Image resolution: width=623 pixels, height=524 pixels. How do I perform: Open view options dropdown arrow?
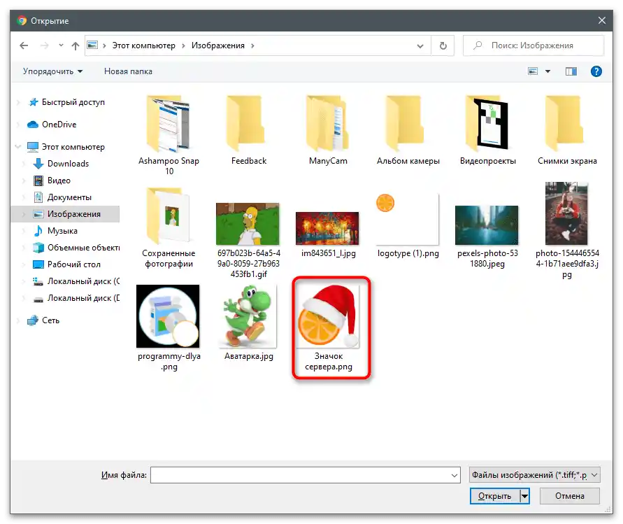547,71
